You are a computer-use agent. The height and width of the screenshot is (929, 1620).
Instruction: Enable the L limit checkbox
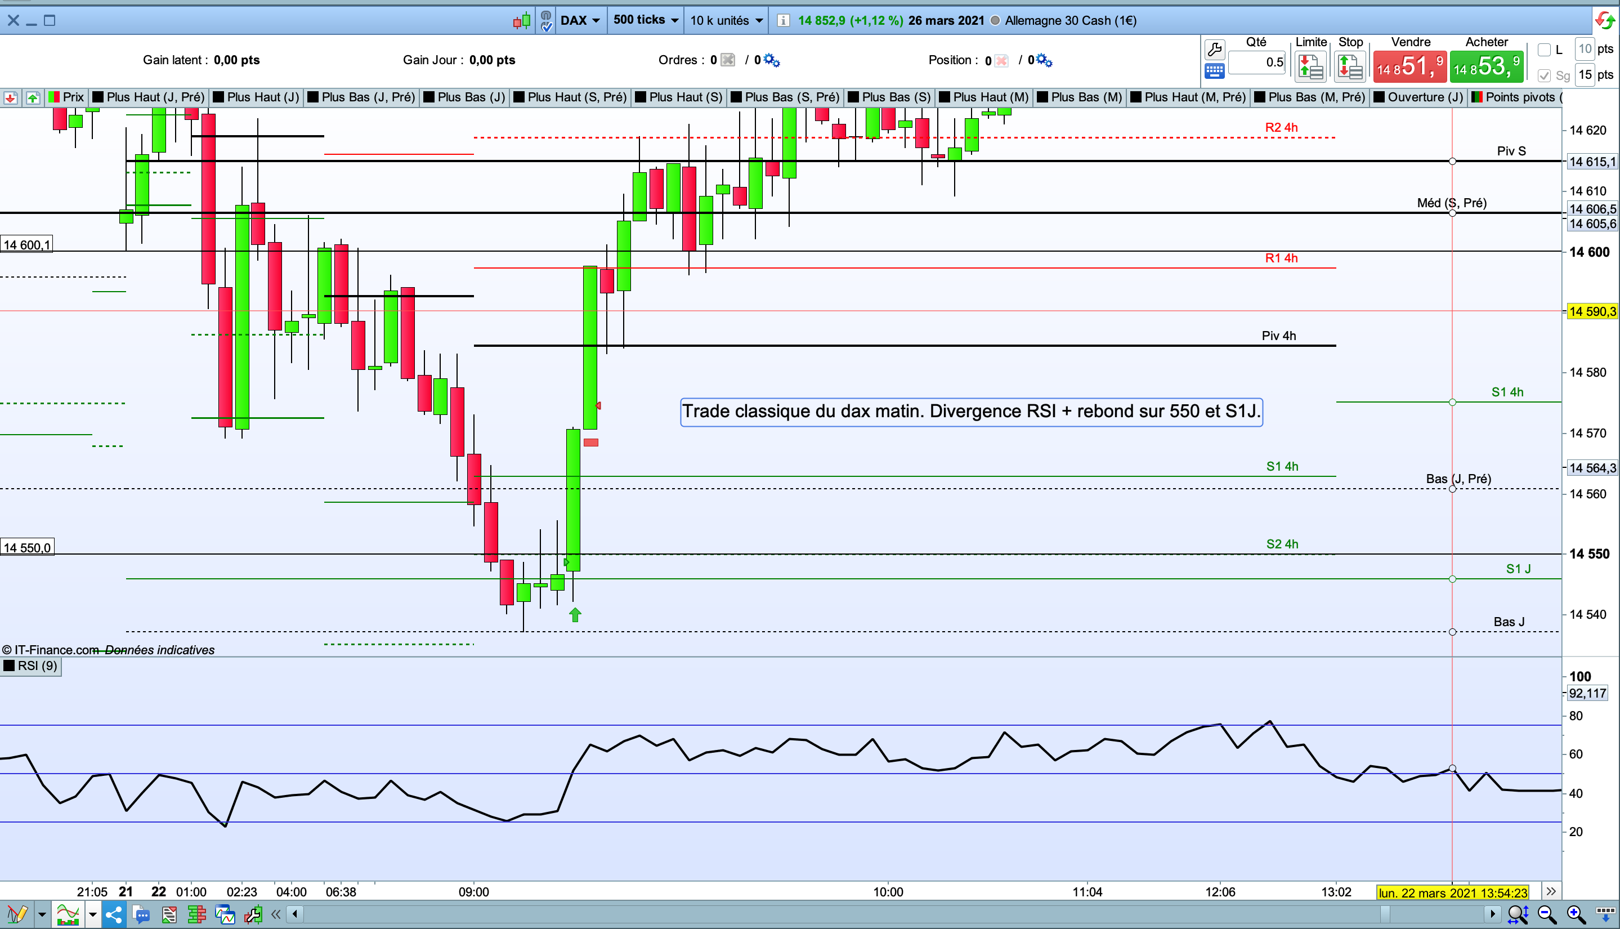coord(1544,50)
